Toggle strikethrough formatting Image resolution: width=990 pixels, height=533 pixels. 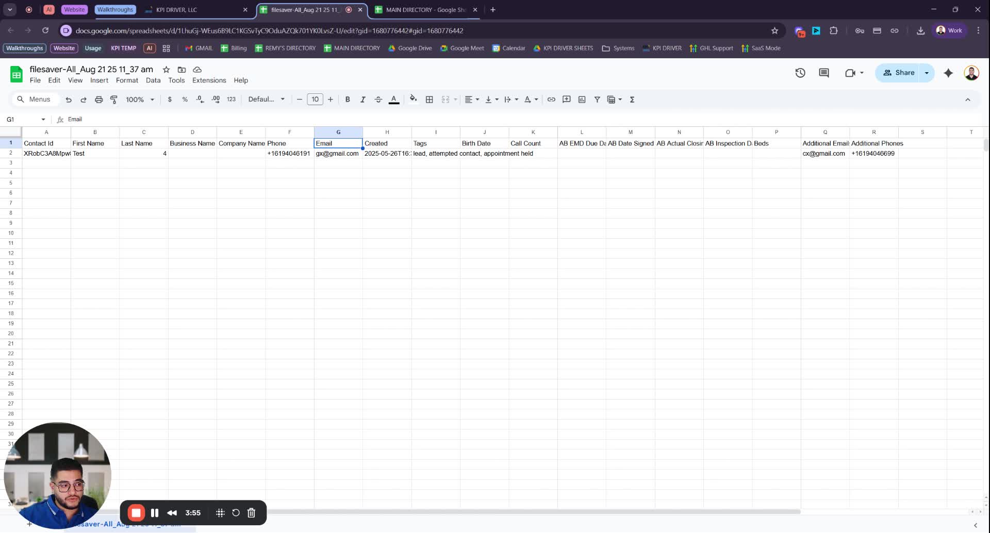378,99
